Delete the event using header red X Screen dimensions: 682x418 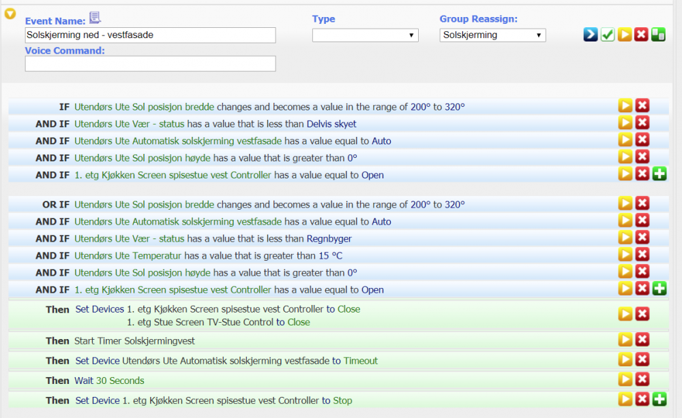click(x=641, y=35)
